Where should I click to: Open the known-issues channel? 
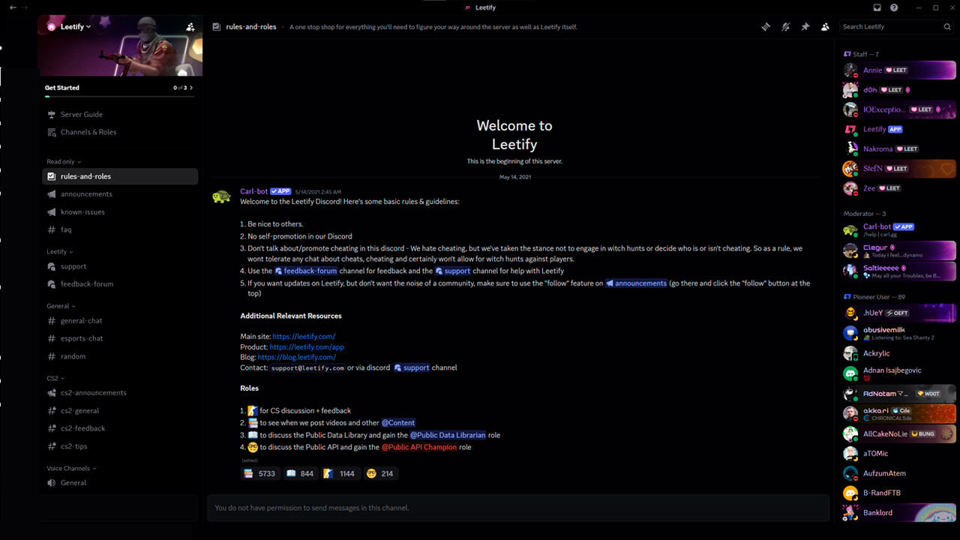pyautogui.click(x=120, y=212)
